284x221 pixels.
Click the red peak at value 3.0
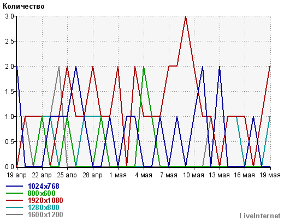(186, 16)
